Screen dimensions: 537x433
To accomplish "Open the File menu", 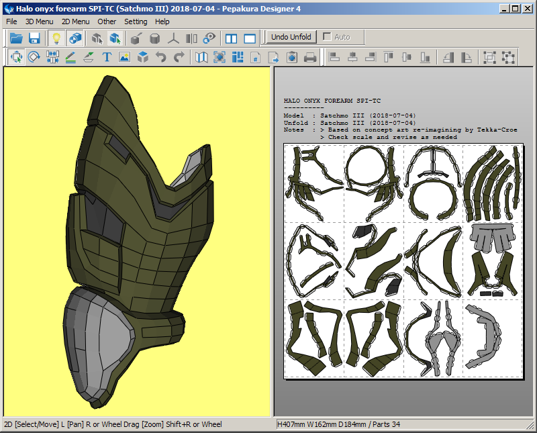I will point(11,21).
